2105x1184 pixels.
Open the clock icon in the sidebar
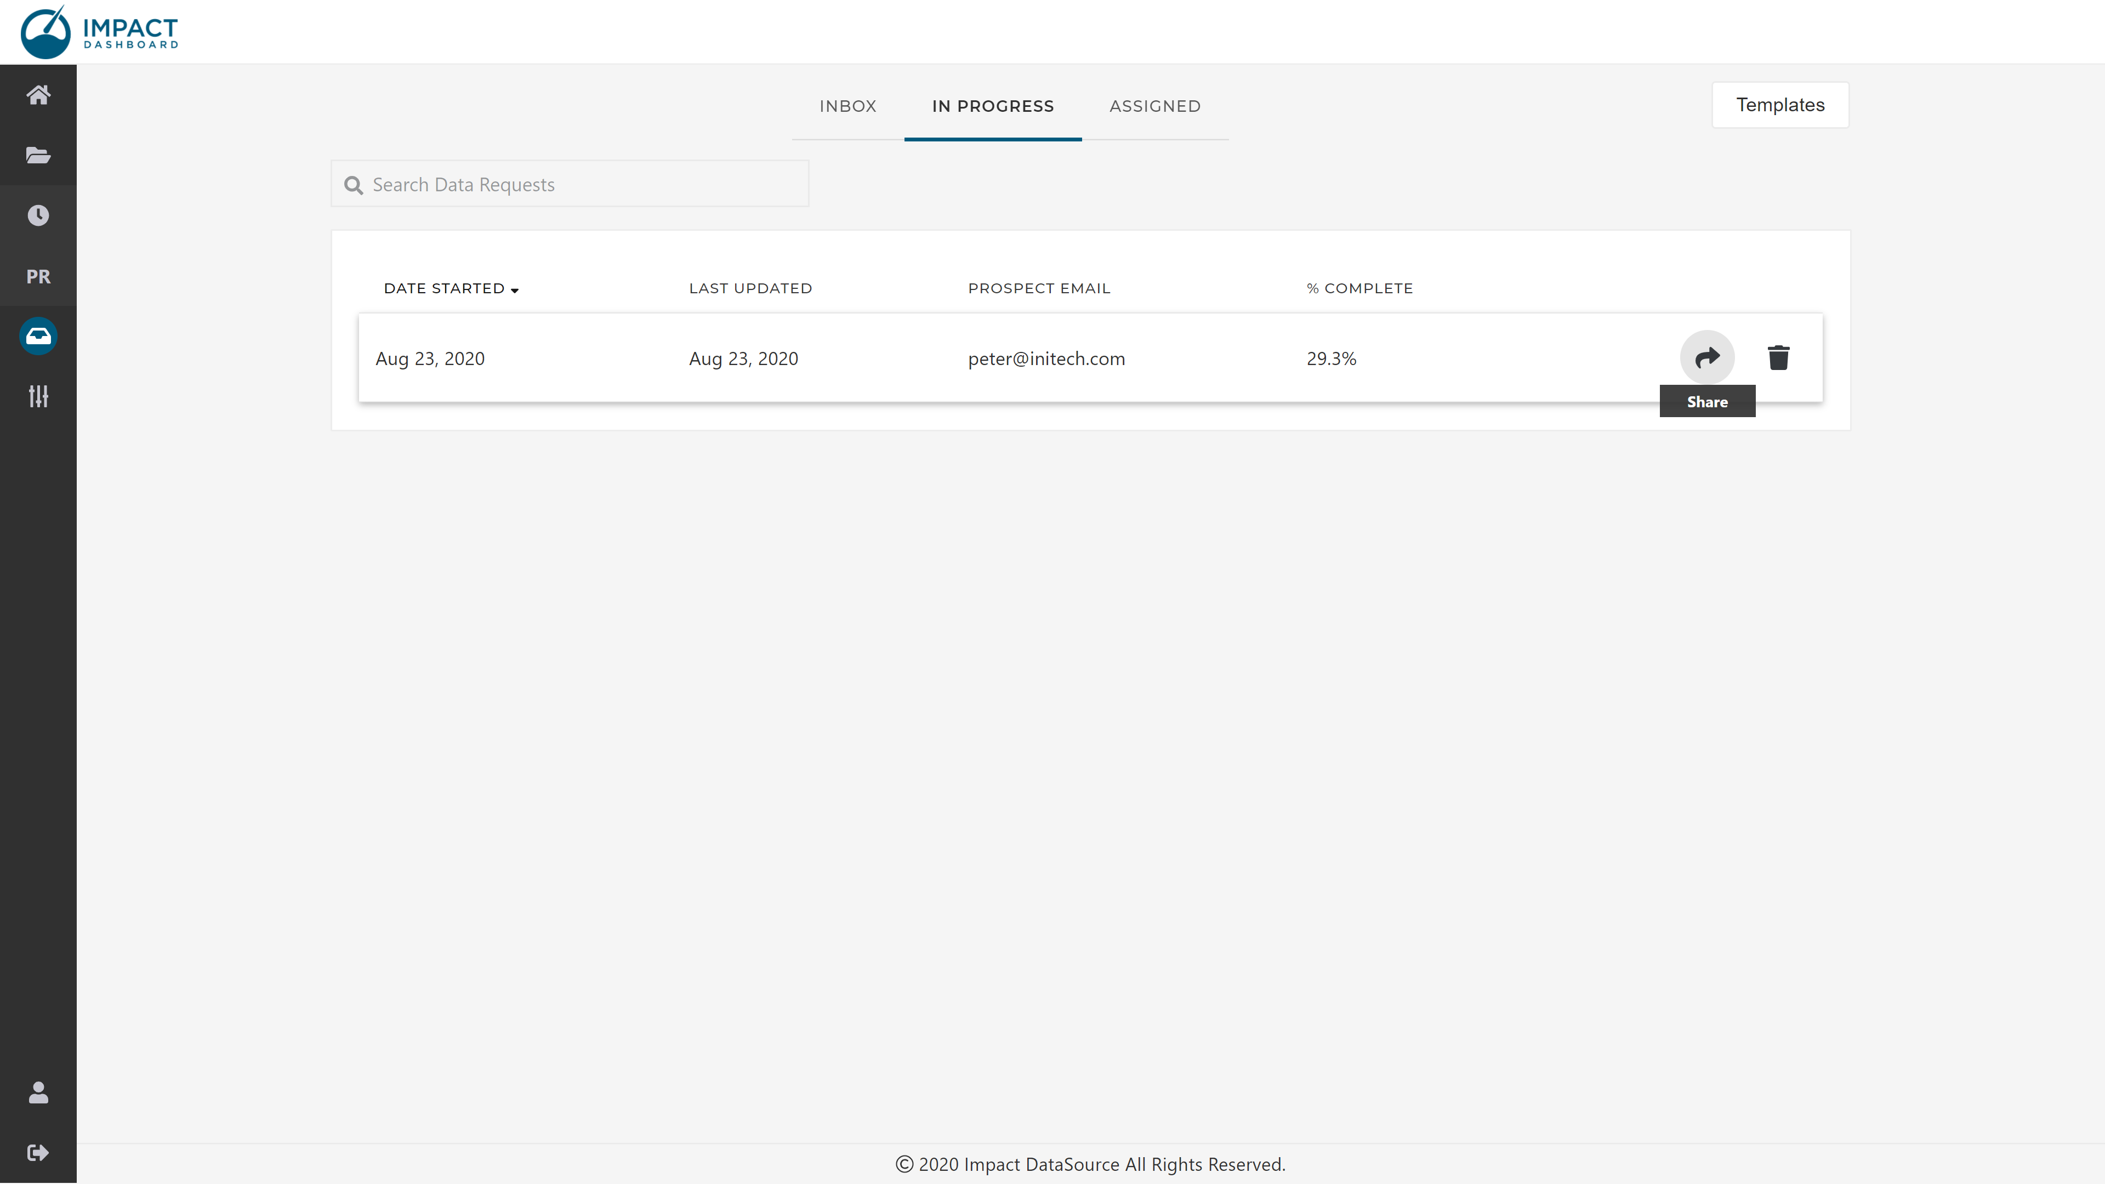pos(38,216)
